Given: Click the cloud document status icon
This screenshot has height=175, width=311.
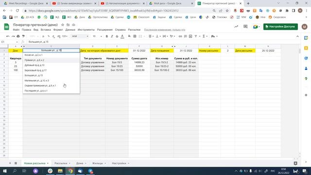Looking at the screenshot, I should point(73,25).
